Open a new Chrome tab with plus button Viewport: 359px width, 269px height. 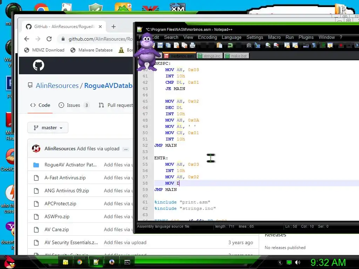(x=114, y=27)
